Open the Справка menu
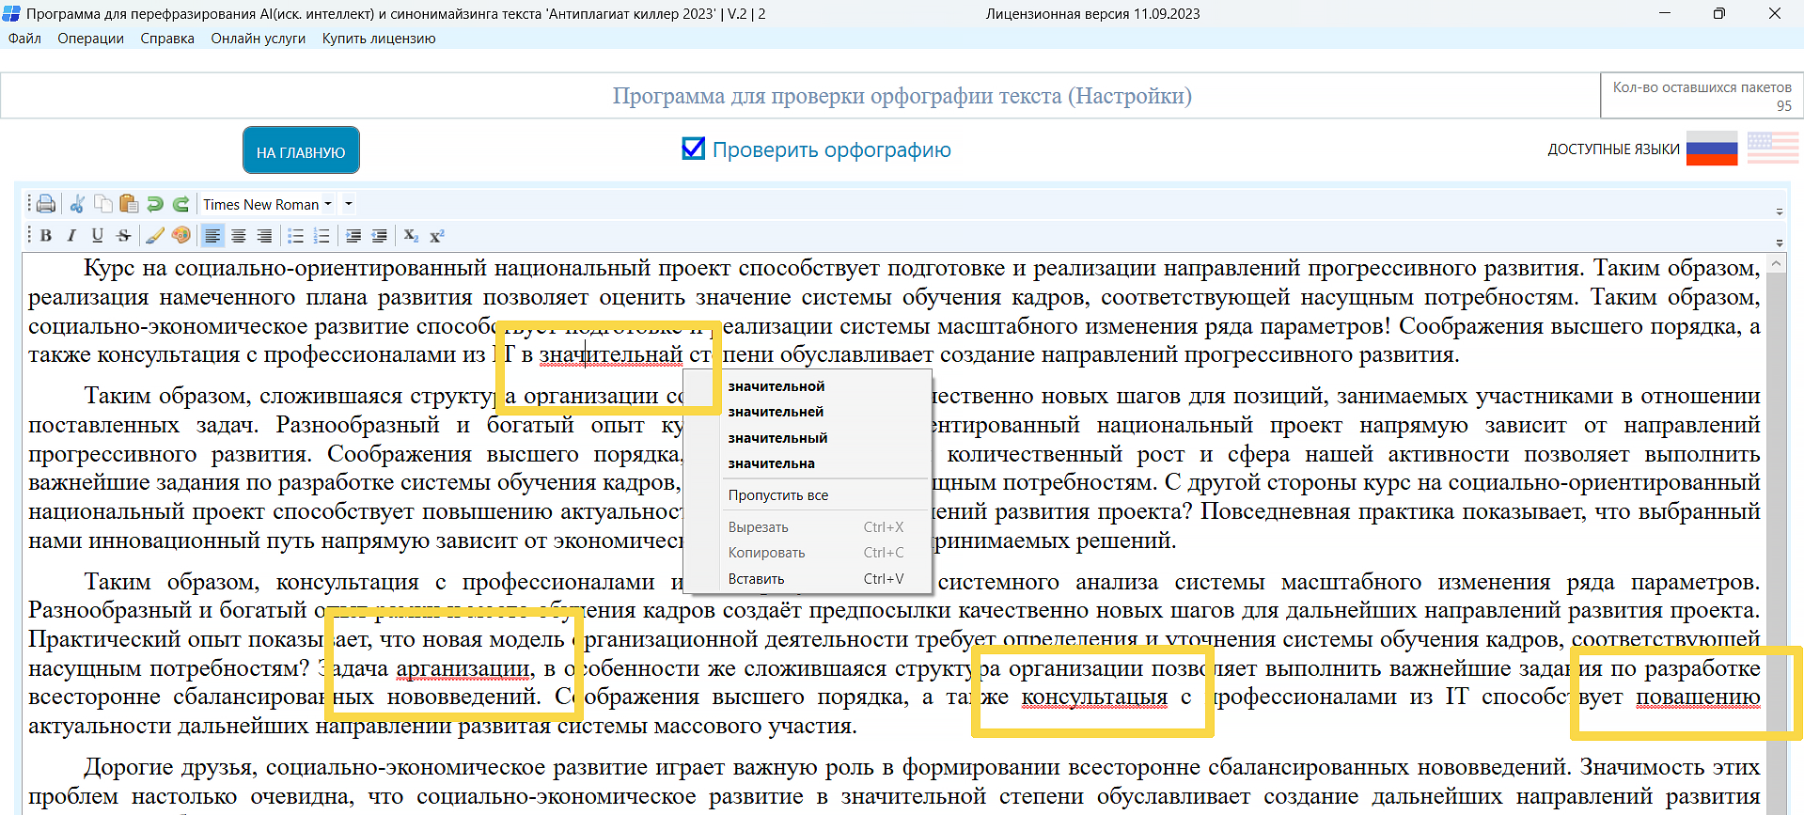Viewport: 1804px width, 815px height. pyautogui.click(x=167, y=39)
